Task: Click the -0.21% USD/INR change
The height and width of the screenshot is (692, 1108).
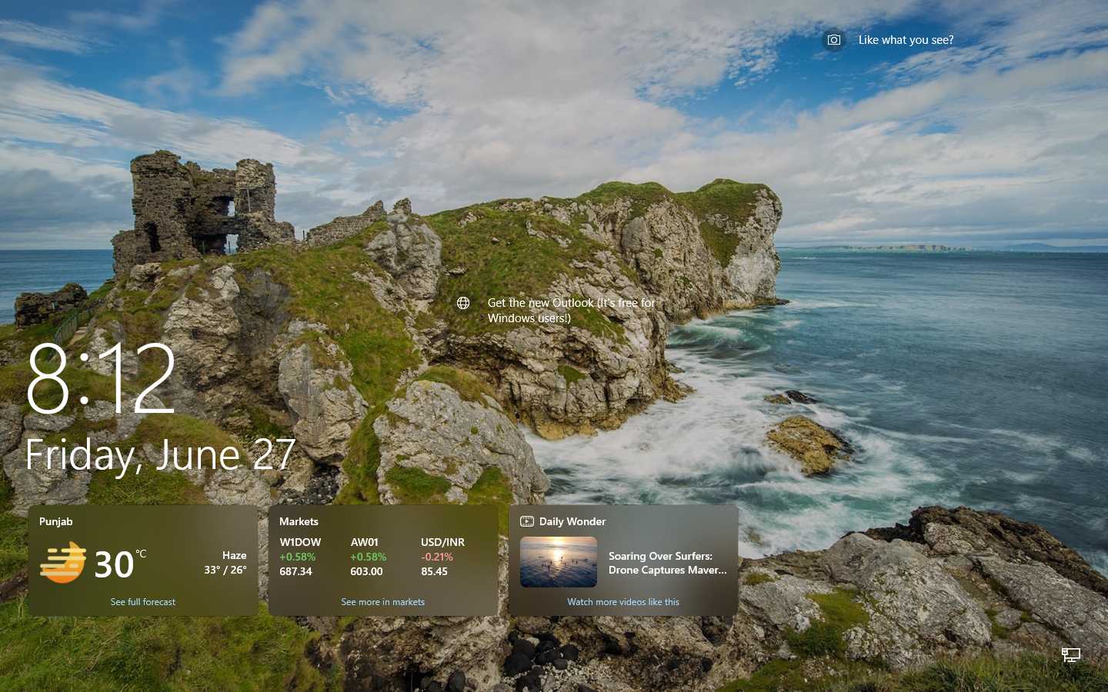Action: tap(437, 557)
